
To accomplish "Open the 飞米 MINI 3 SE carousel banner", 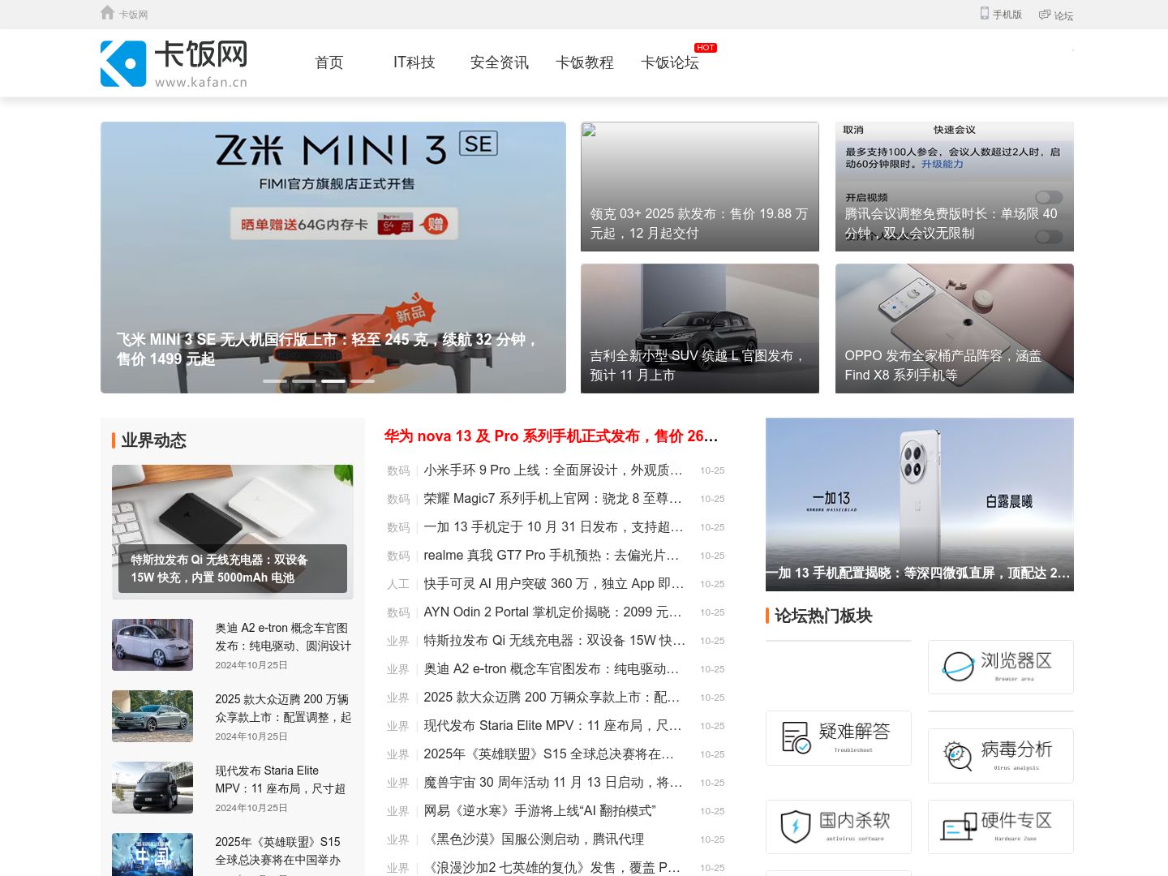I will (333, 257).
